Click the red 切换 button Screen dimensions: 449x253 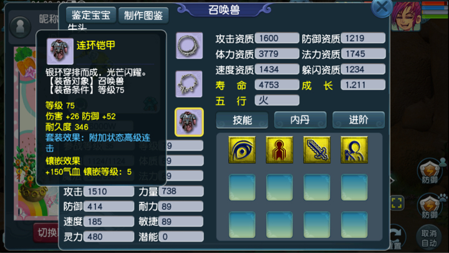(46, 232)
